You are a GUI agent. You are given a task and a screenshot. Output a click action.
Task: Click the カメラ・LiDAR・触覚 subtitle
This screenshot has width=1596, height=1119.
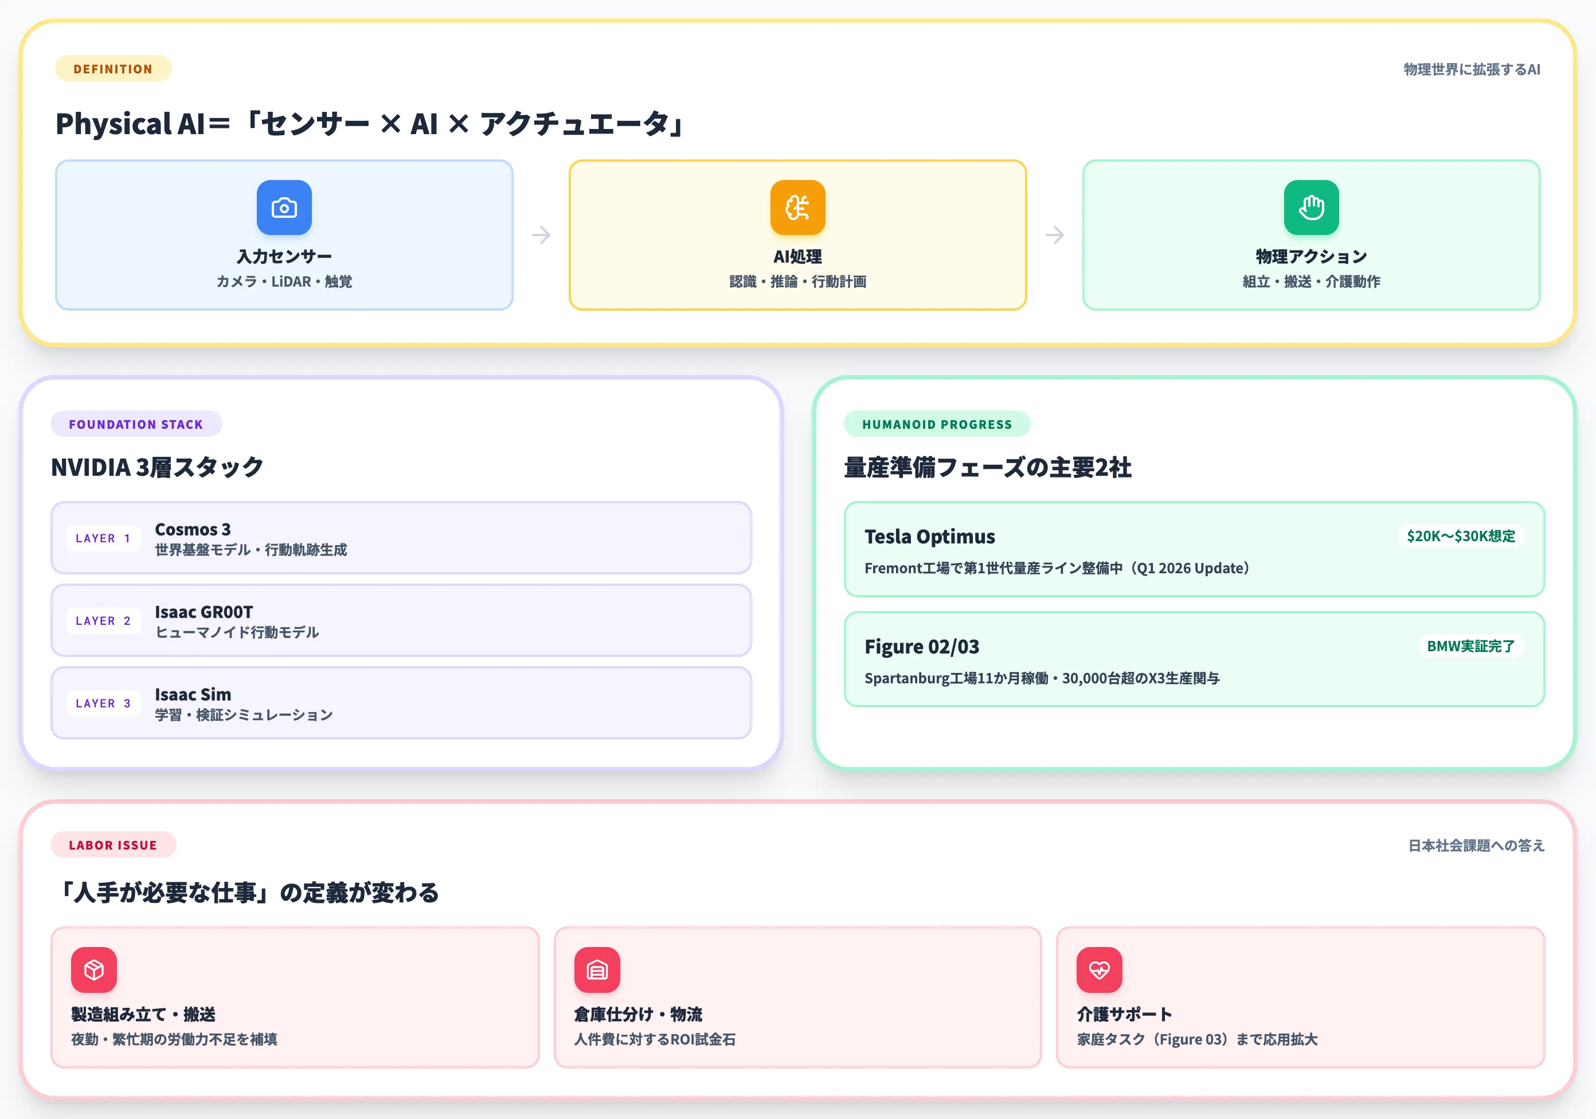point(284,281)
